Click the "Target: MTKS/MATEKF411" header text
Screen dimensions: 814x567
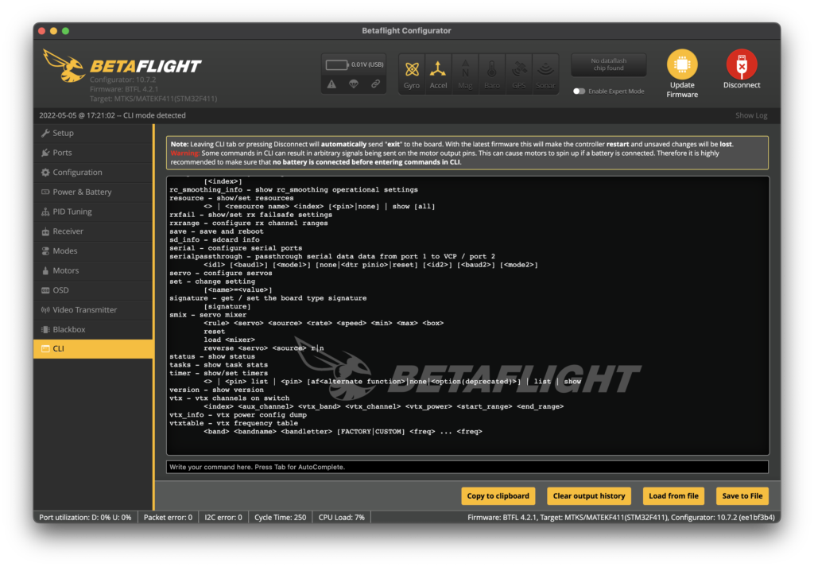[x=153, y=99]
